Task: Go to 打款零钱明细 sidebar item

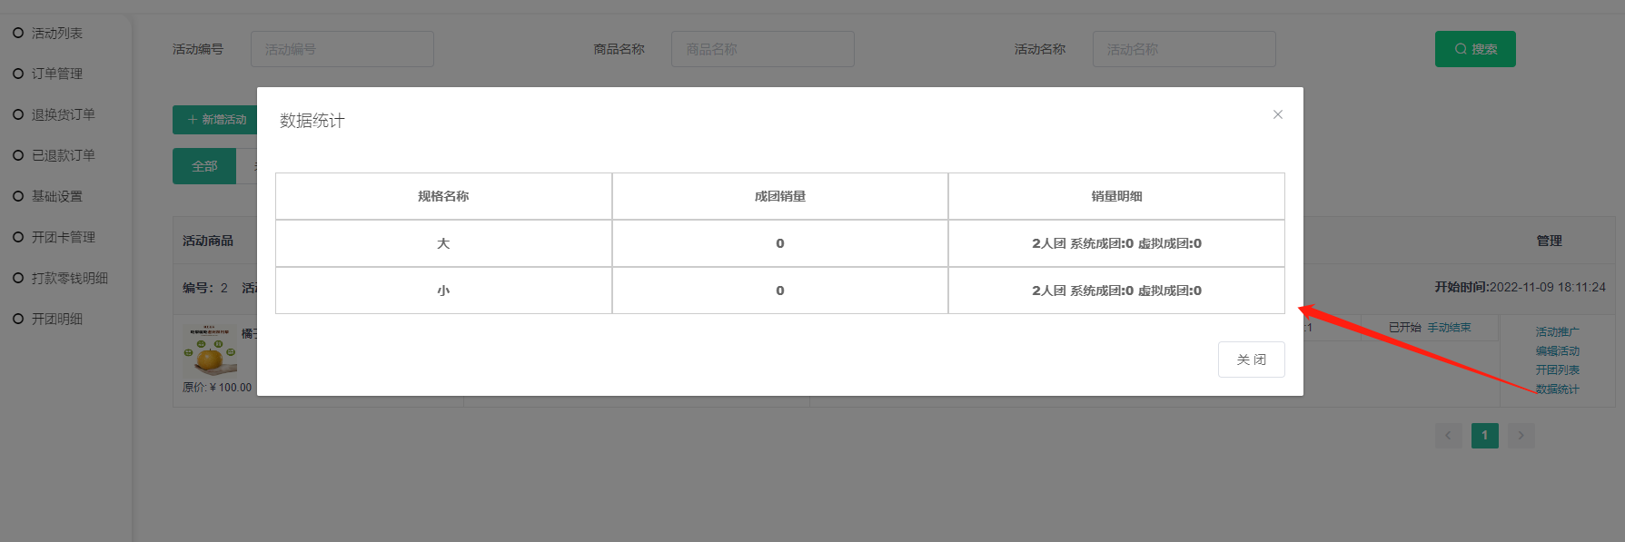Action: (x=69, y=278)
